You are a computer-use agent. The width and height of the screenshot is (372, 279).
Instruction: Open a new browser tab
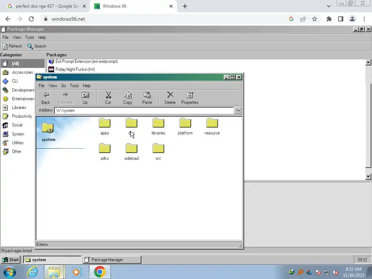185,6
